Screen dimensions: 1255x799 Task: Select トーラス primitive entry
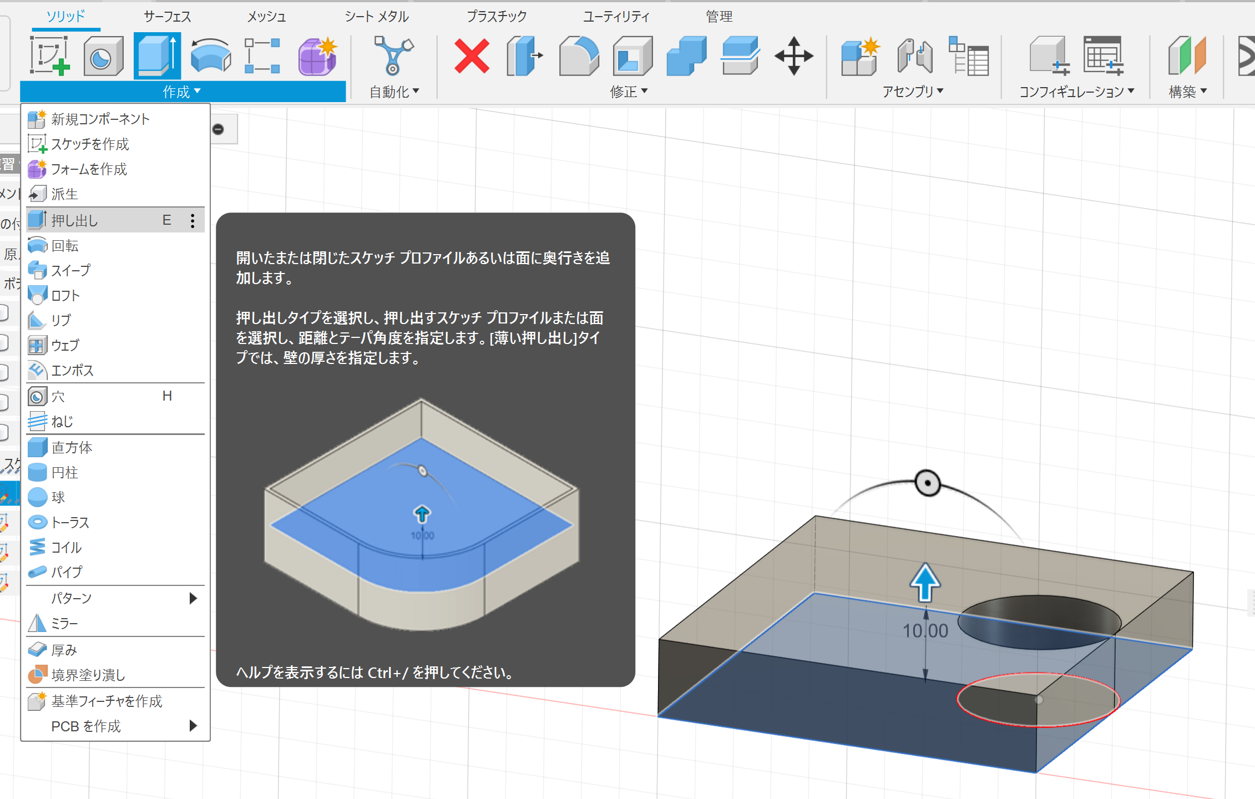(115, 522)
